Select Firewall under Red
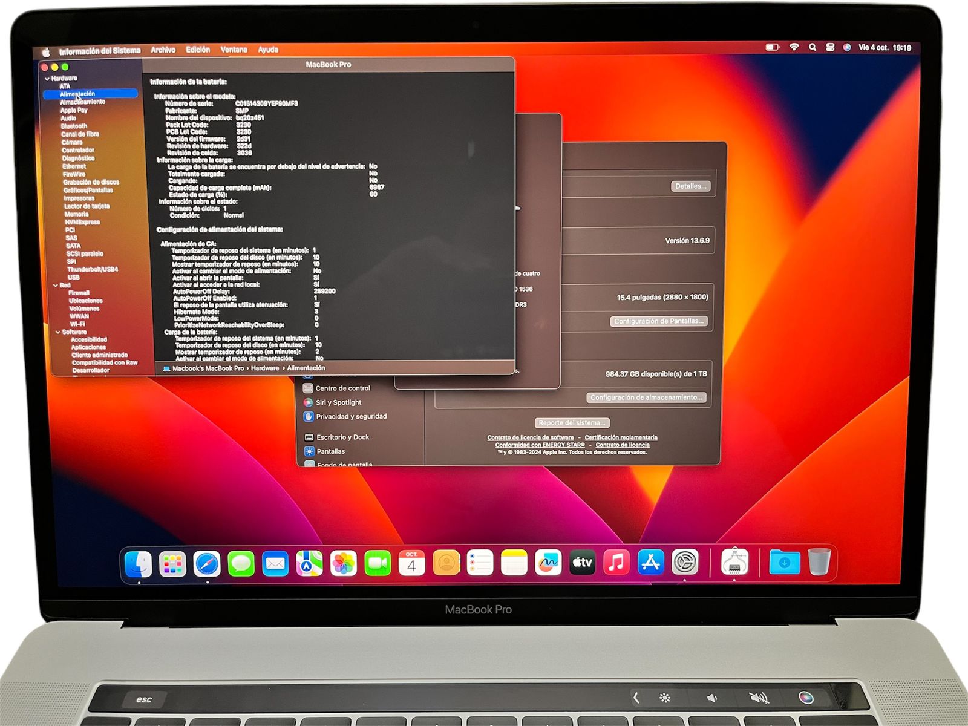 79,293
